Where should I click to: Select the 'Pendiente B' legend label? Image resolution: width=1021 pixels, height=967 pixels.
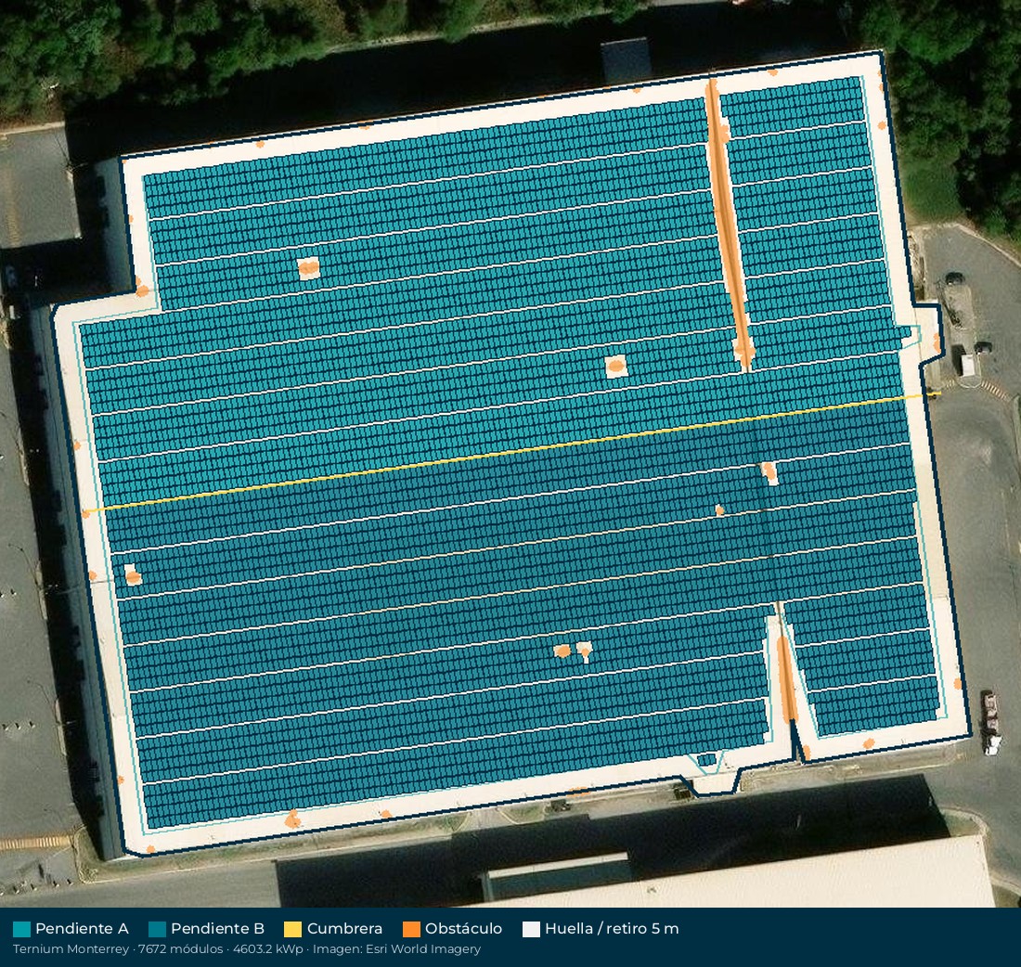pos(217,929)
